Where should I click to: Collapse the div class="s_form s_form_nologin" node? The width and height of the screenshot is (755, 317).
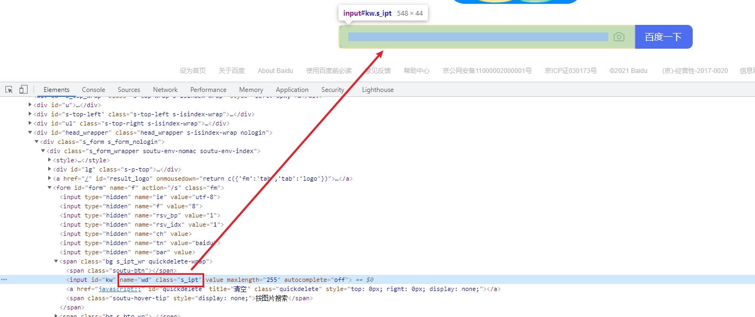tap(37, 142)
